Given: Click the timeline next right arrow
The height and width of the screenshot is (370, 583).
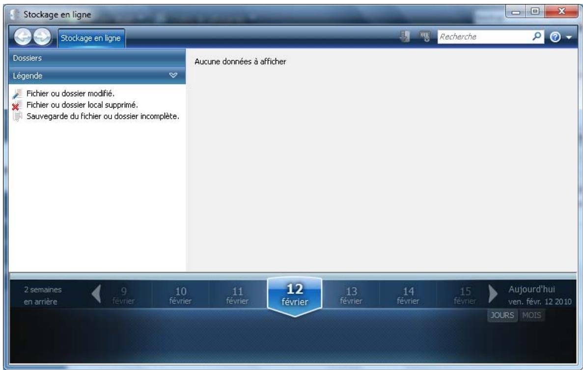Looking at the screenshot, I should [493, 294].
